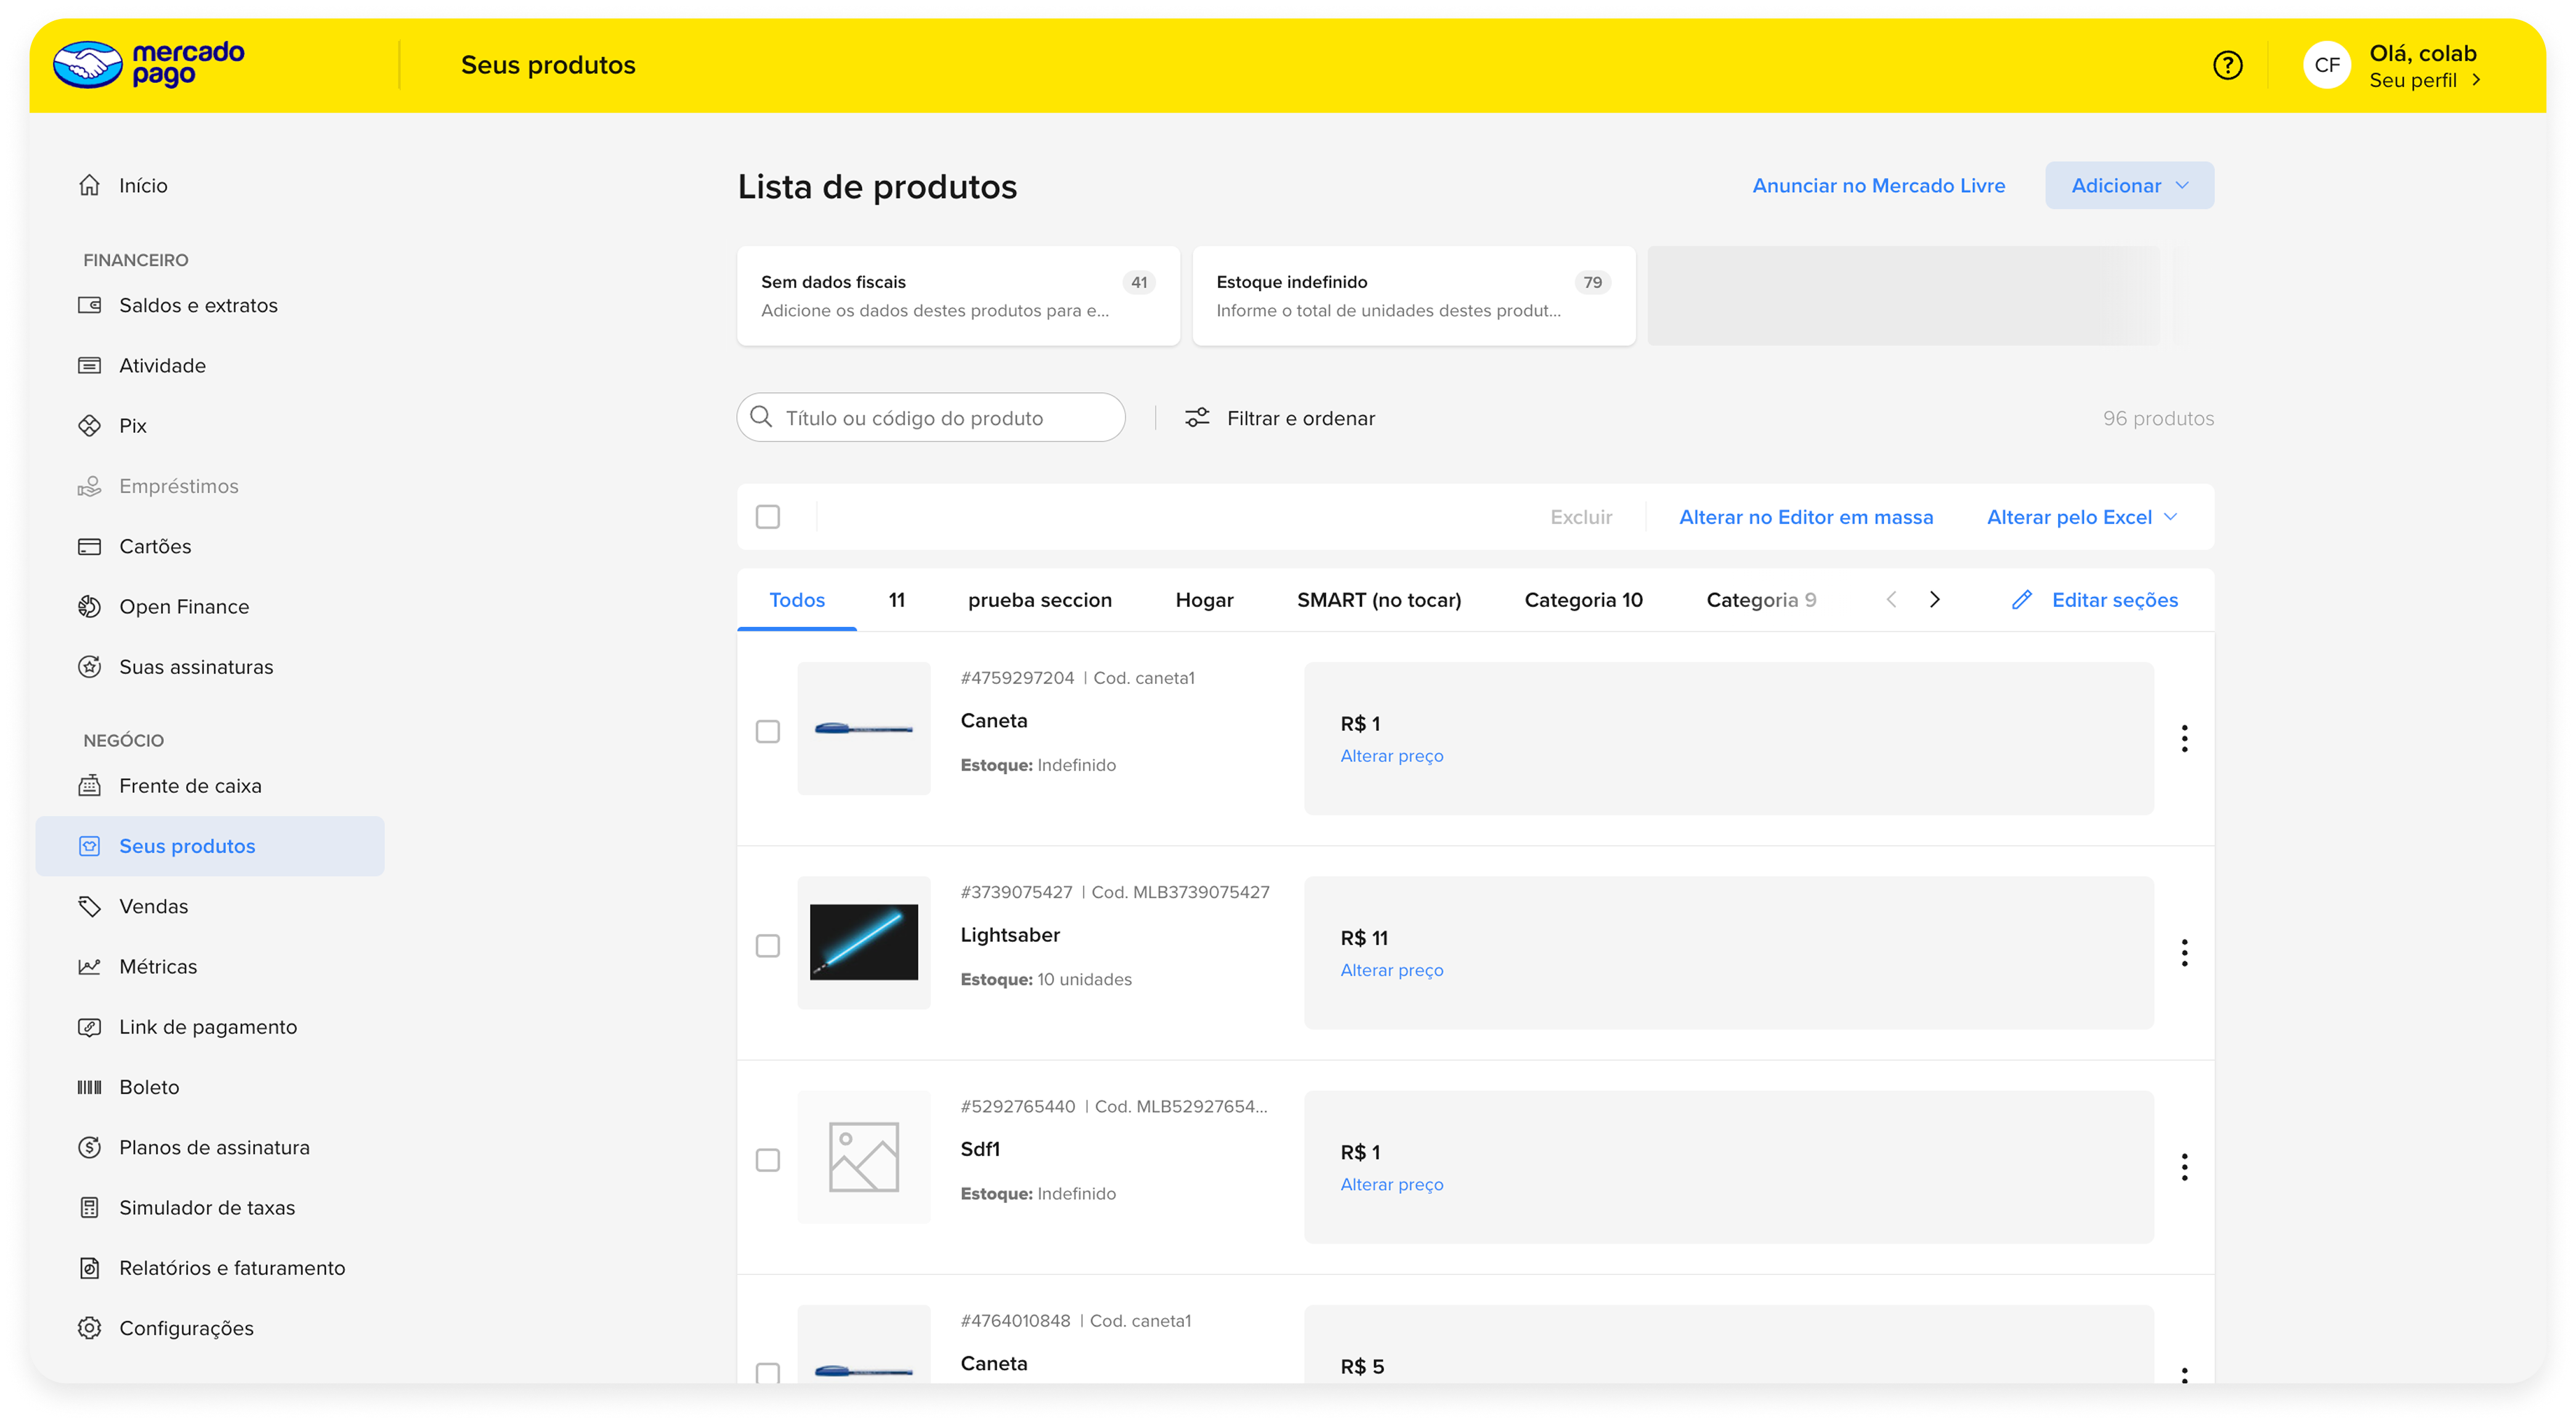Open the Estoque indefinido card
Image resolution: width=2576 pixels, height=1424 pixels.
pos(1413,296)
